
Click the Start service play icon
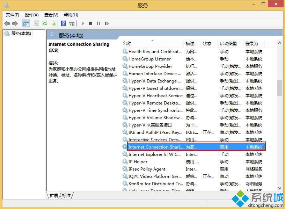83,23
